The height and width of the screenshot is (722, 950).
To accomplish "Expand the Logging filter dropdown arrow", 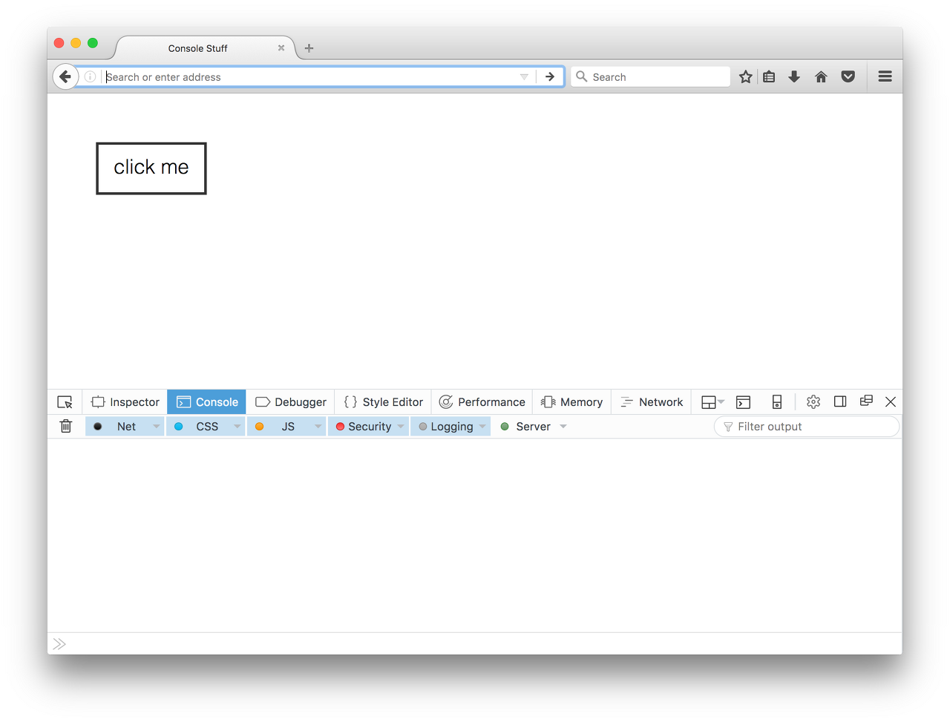I will coord(482,427).
